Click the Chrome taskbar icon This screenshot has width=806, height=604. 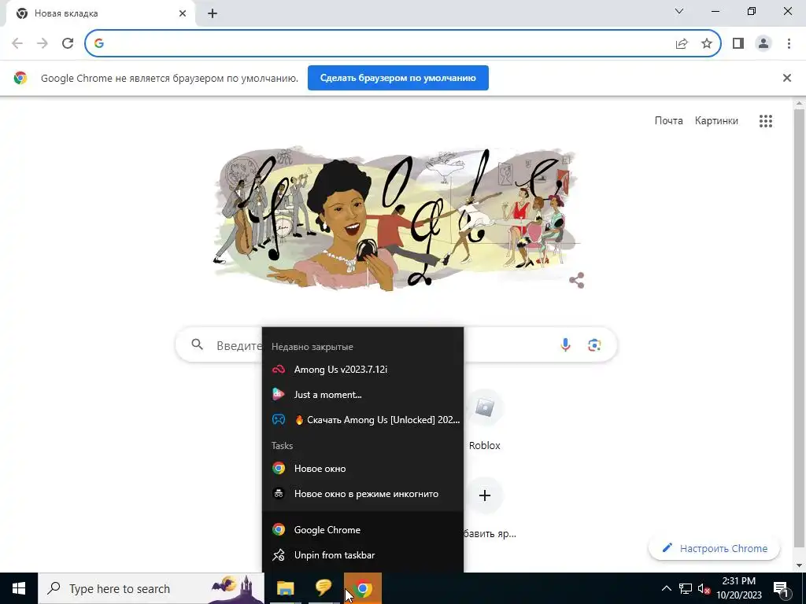coord(363,588)
